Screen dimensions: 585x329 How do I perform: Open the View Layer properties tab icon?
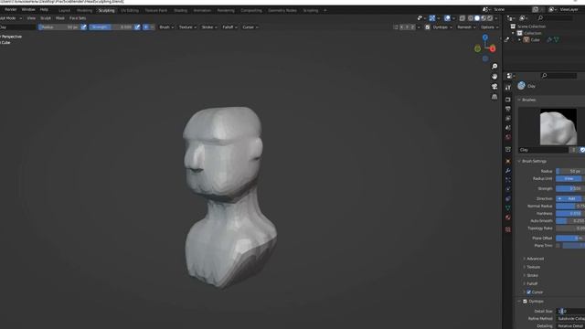pos(508,118)
